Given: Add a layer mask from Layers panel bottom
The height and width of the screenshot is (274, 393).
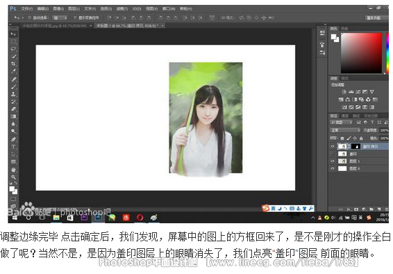Looking at the screenshot, I should [x=356, y=209].
